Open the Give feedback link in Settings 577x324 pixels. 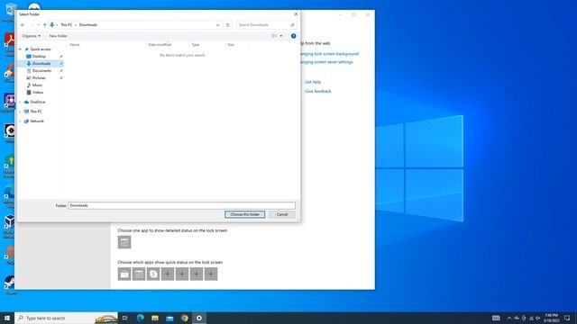pyautogui.click(x=318, y=91)
